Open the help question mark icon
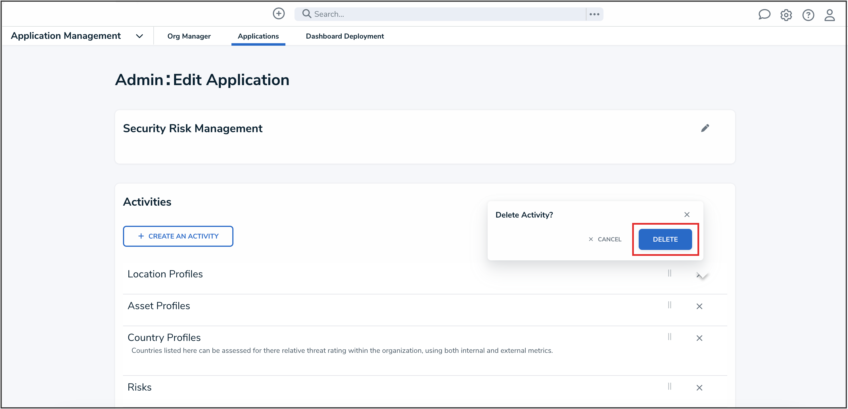 pos(808,15)
